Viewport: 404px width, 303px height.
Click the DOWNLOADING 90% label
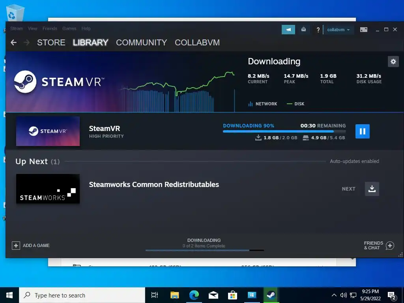point(249,126)
